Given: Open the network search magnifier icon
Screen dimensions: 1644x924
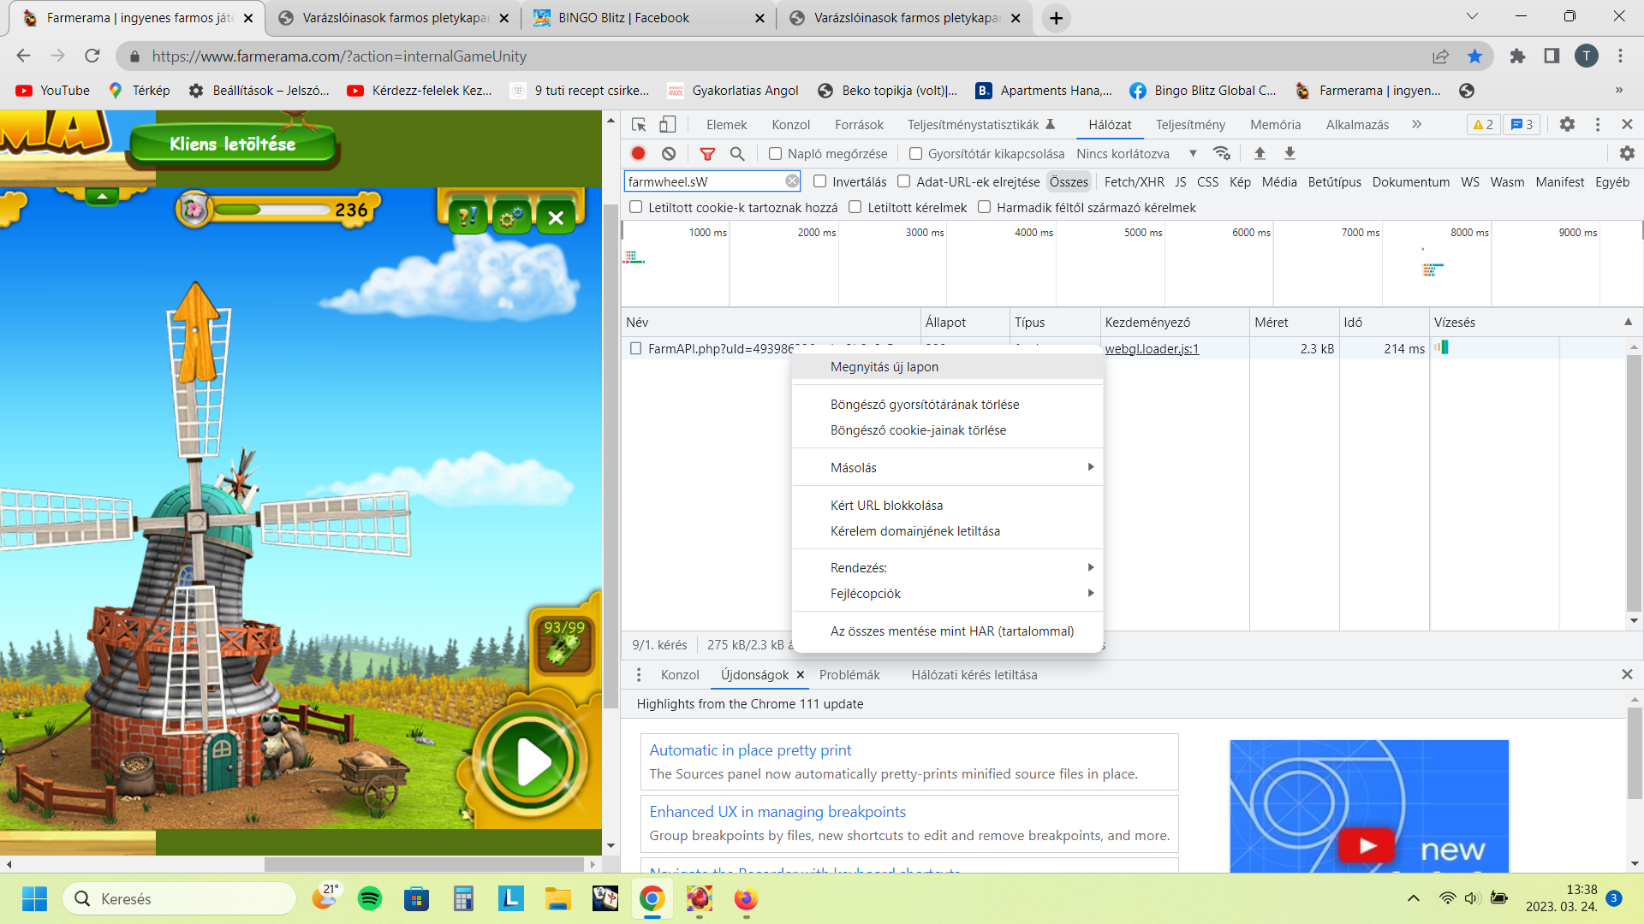Looking at the screenshot, I should 736,154.
